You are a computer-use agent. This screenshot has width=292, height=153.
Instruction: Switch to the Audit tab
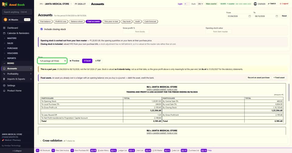click(x=137, y=22)
